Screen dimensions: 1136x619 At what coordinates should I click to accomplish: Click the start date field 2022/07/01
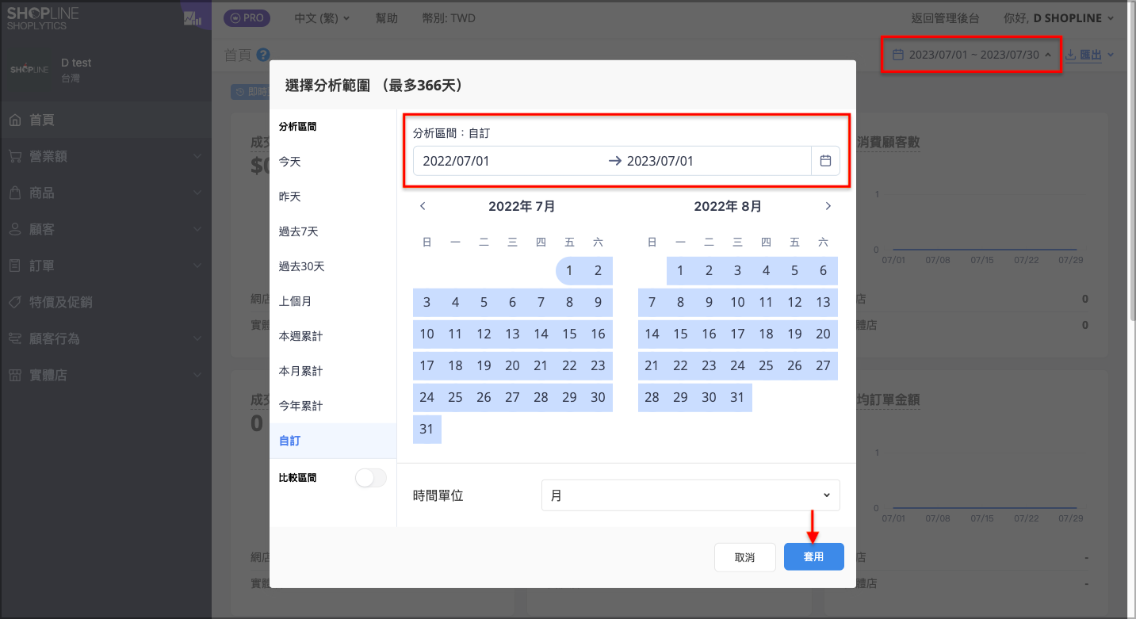[x=511, y=161]
